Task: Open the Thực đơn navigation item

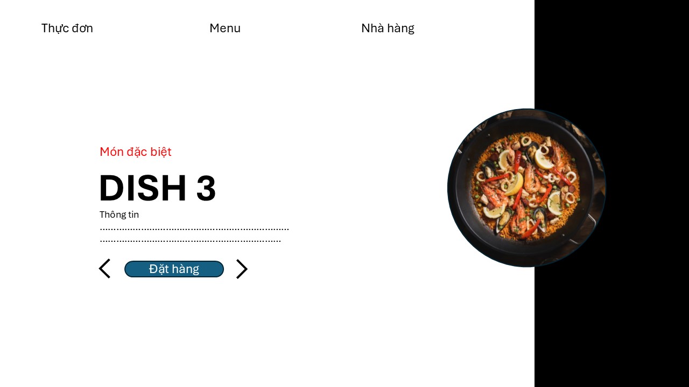Action: [x=67, y=28]
